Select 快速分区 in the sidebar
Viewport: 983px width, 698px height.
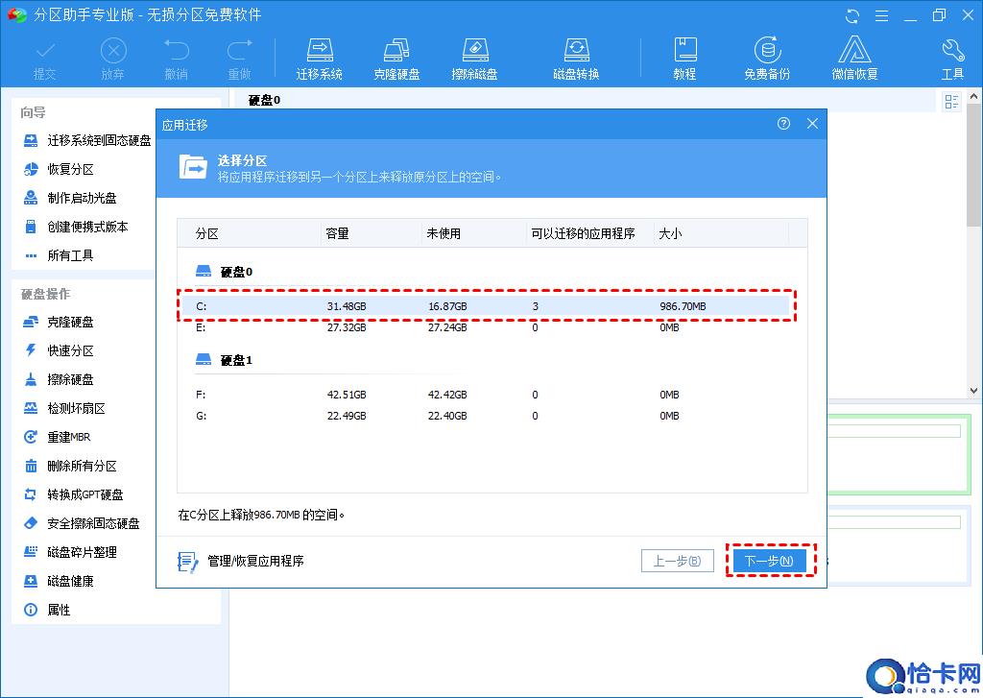point(59,351)
